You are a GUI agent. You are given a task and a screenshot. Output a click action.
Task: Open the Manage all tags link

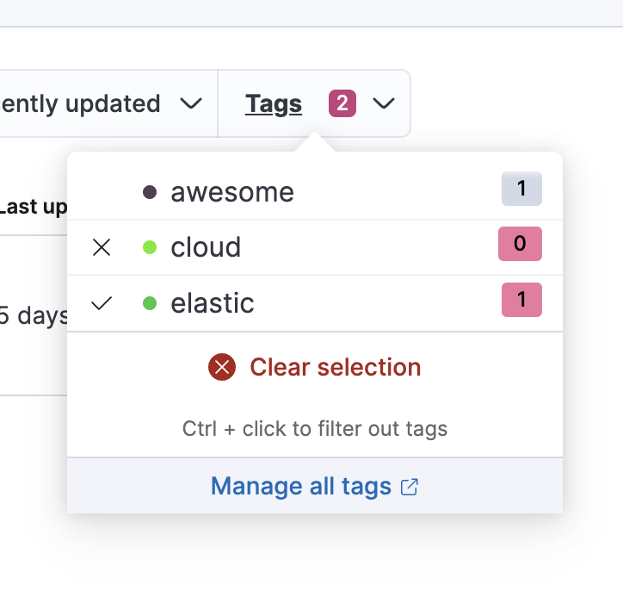pos(301,487)
